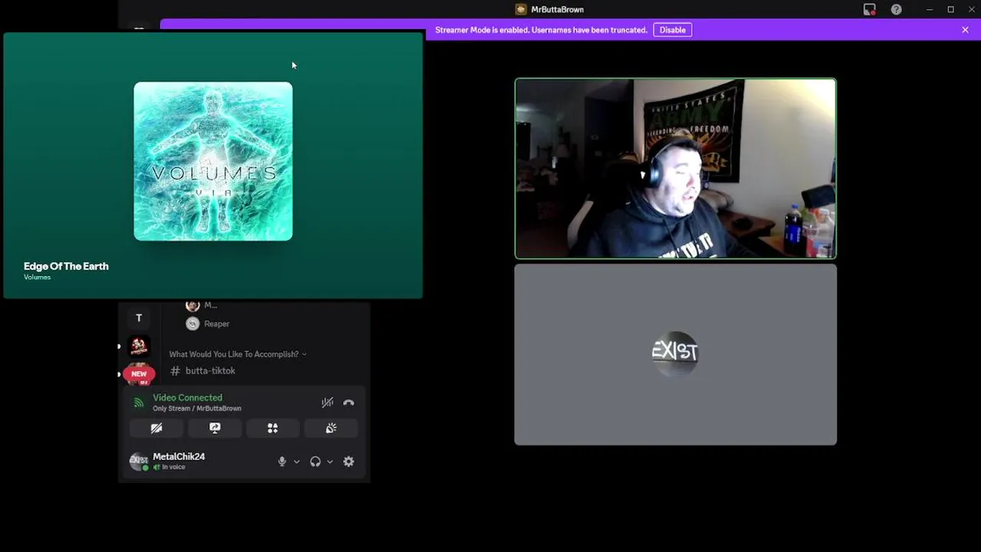This screenshot has width=981, height=552.
Task: Click the 'Edge Of The Earth' song title
Action: click(x=66, y=266)
